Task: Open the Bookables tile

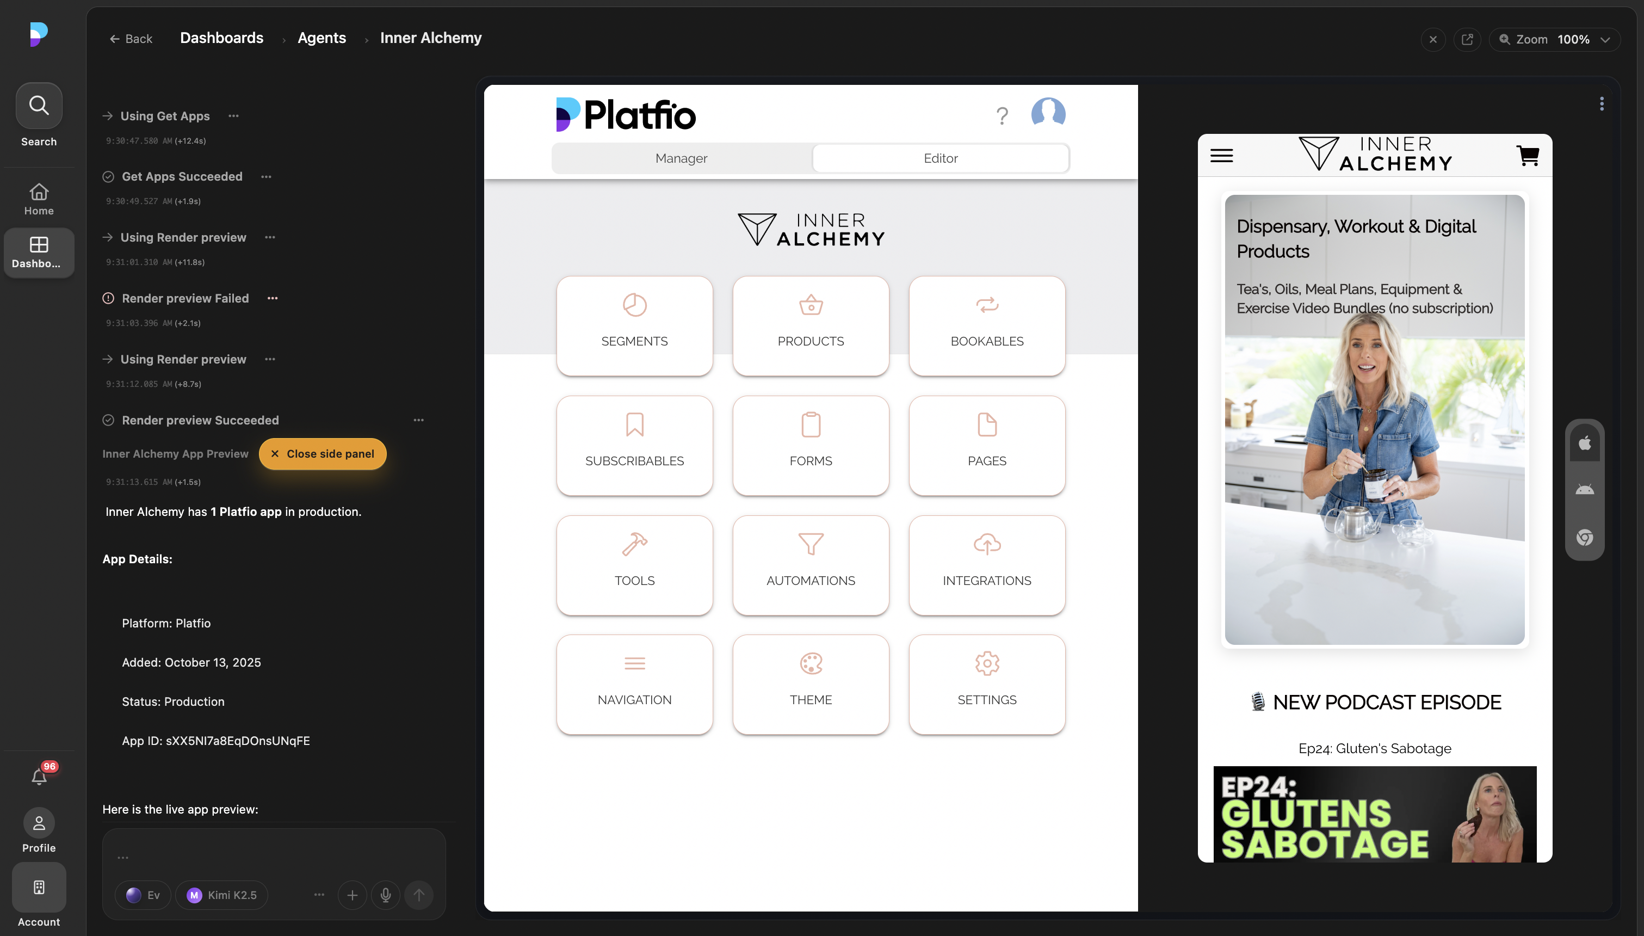Action: pyautogui.click(x=987, y=325)
